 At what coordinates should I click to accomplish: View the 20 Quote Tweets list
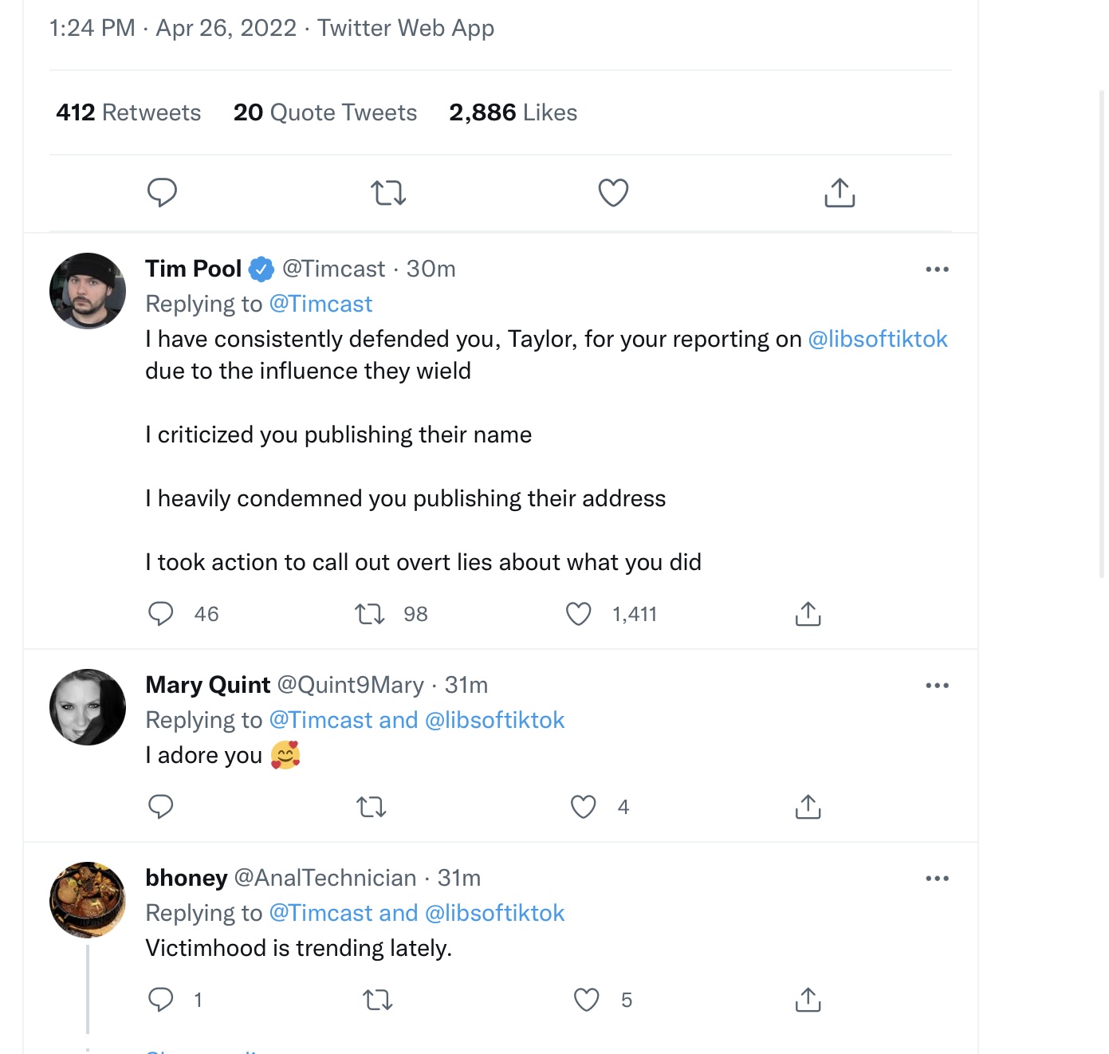[325, 112]
